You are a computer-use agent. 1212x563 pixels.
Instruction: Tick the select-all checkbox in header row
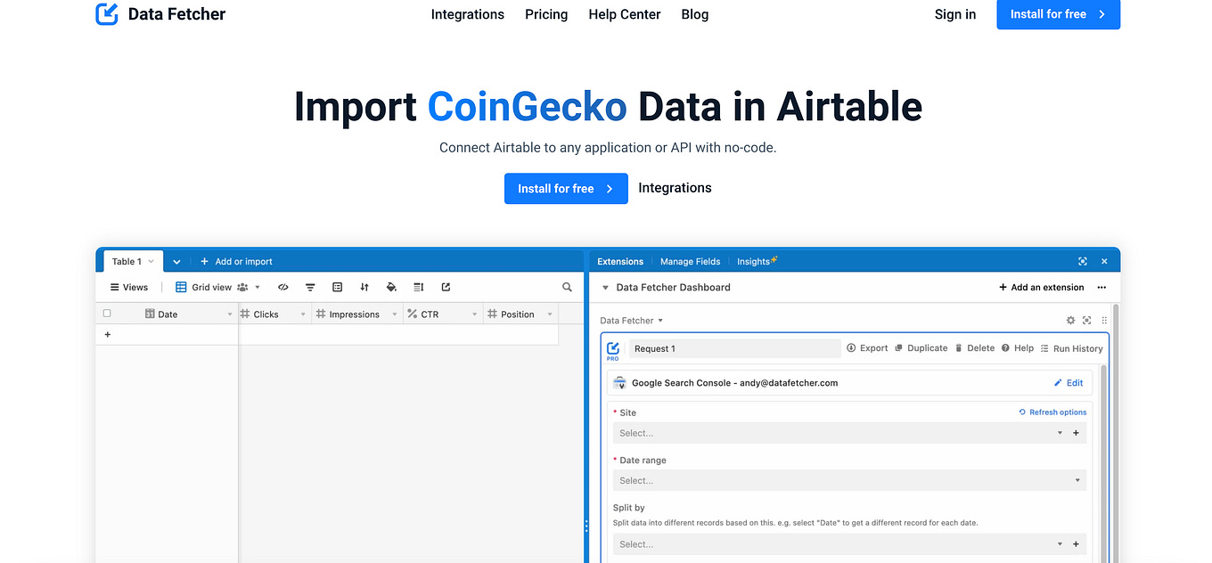pos(107,314)
